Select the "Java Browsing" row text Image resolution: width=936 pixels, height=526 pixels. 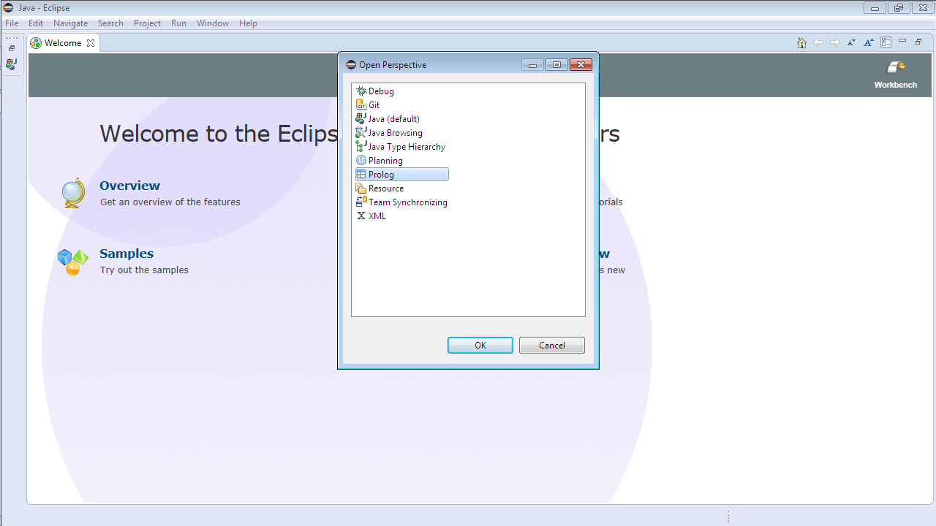[395, 133]
